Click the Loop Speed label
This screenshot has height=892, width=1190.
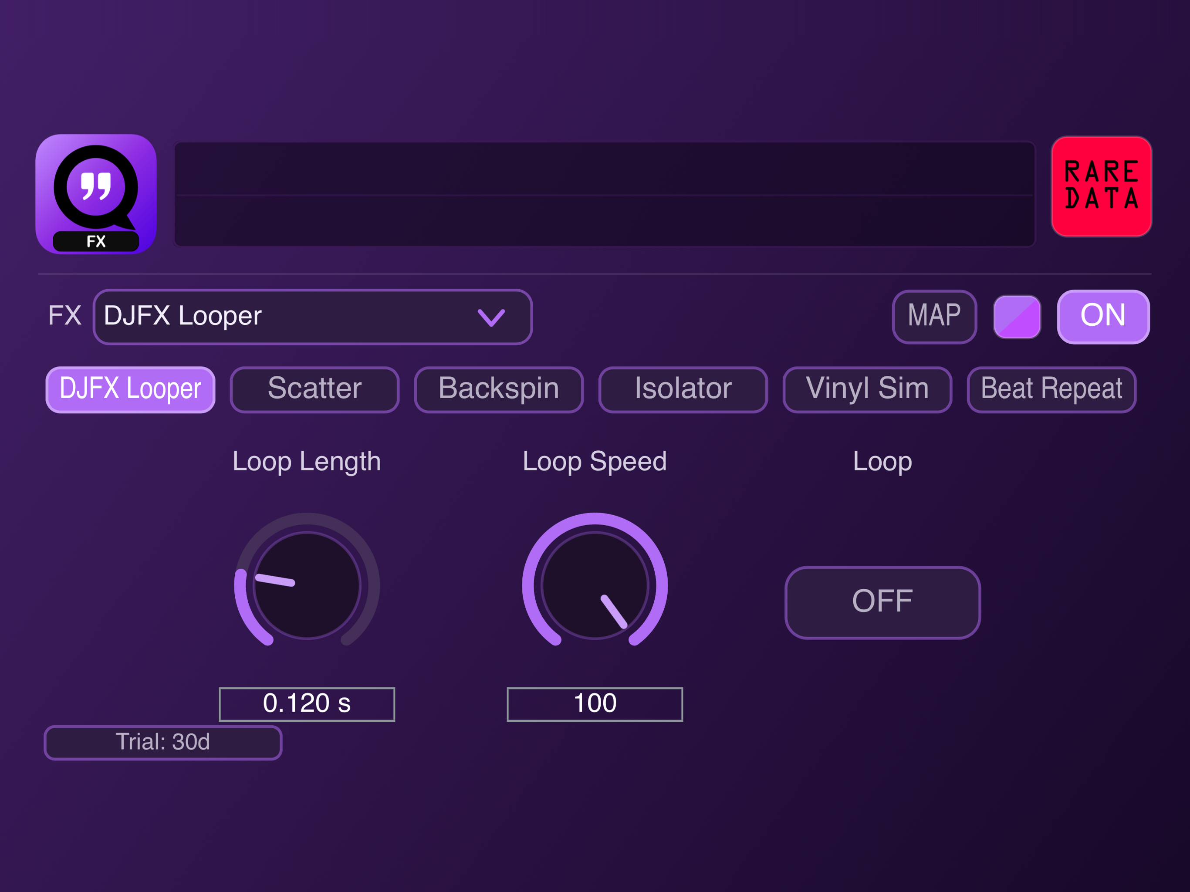(x=595, y=462)
